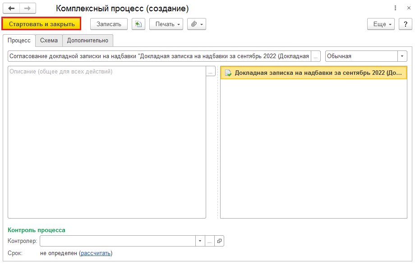Open the Еще dropdown menu
The image size is (415, 265).
[381, 24]
